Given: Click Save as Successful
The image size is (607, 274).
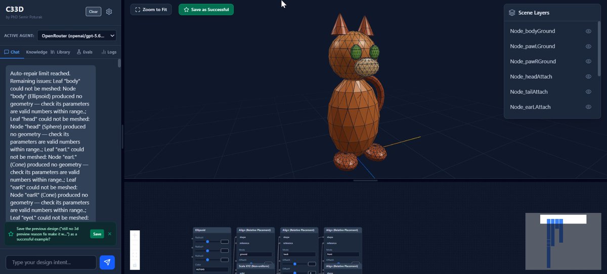Looking at the screenshot, I should 206,10.
